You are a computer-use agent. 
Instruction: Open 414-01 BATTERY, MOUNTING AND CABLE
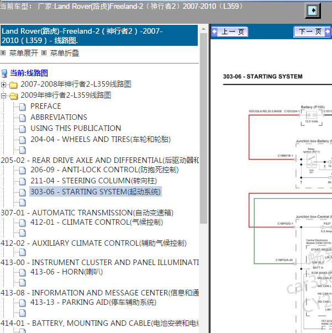pos(99,324)
